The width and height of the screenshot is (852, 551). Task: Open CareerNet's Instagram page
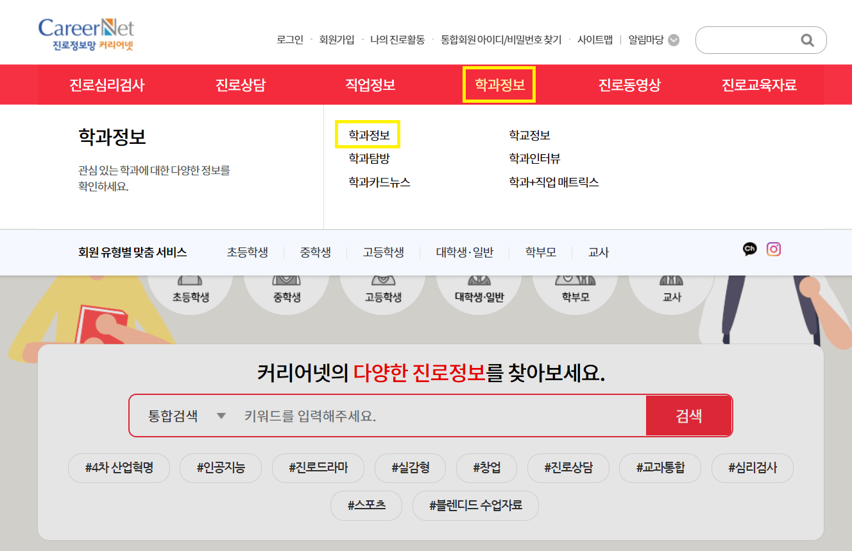tap(773, 249)
